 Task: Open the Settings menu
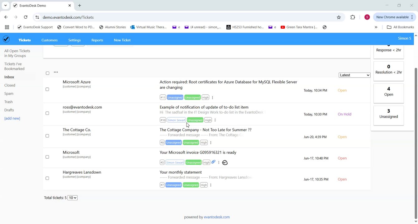click(x=74, y=40)
